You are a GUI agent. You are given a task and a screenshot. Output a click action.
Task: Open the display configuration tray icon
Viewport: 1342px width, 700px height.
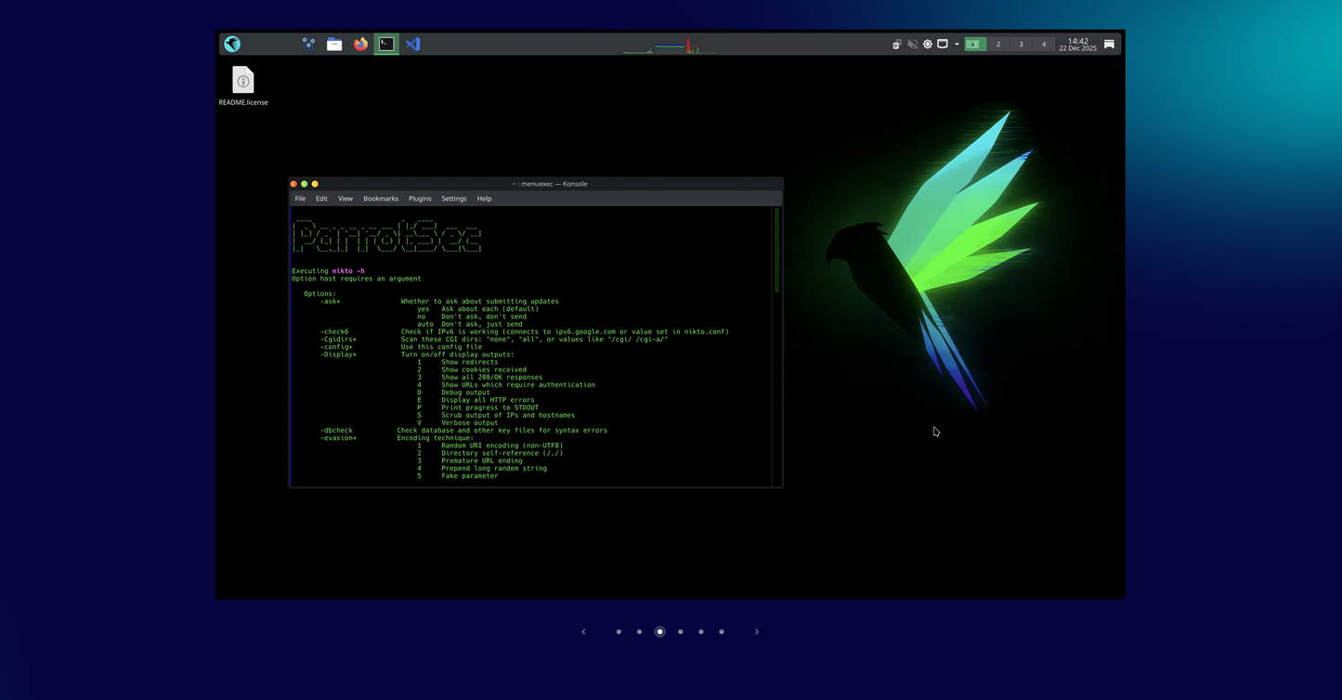click(942, 44)
